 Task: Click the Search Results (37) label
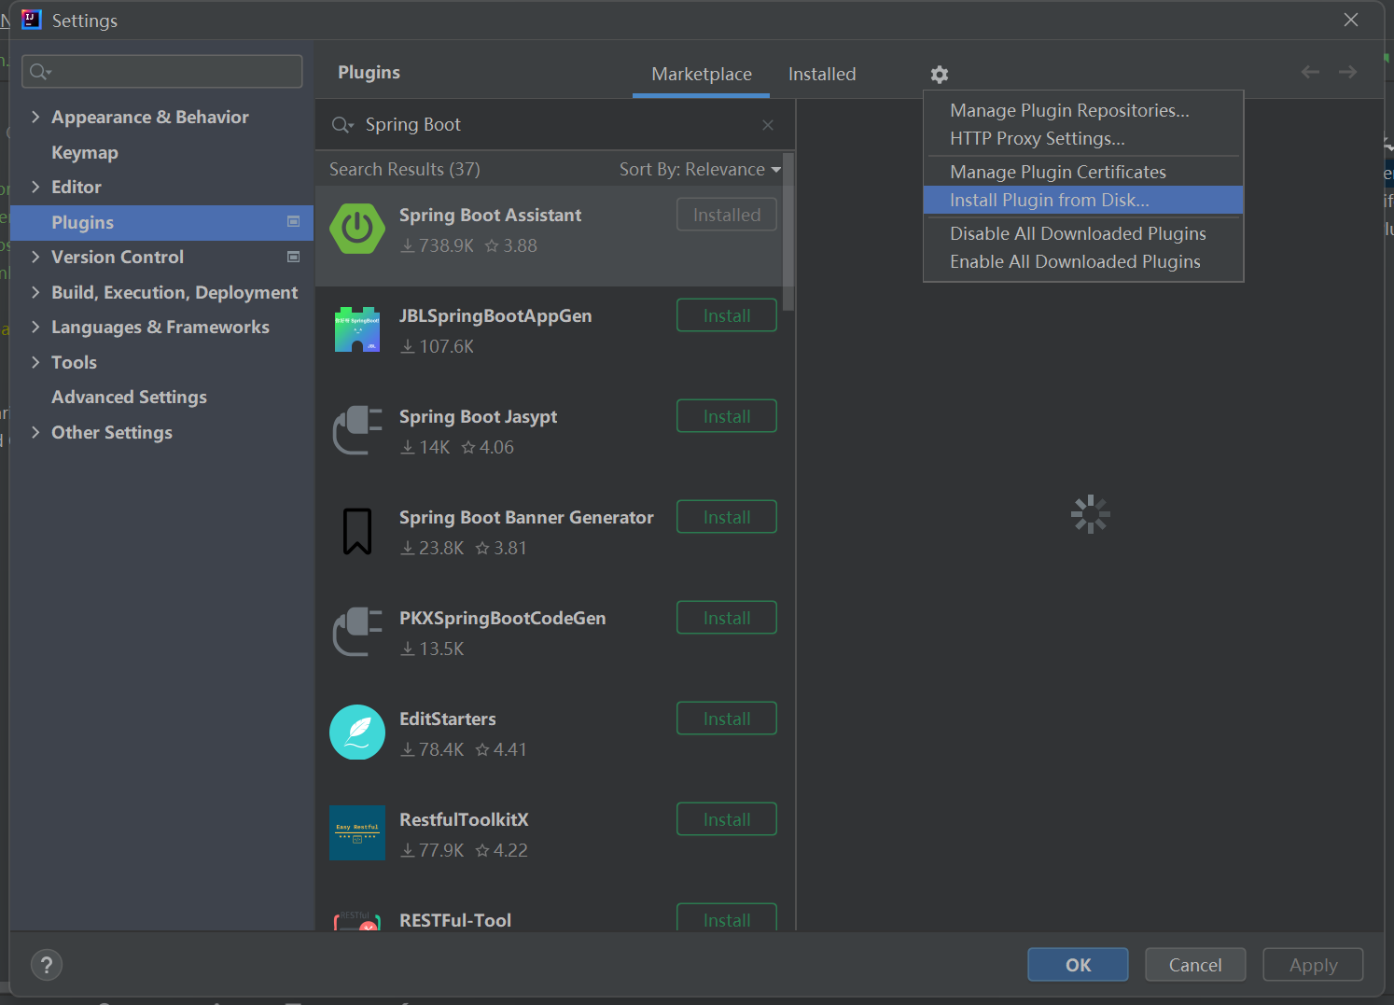pos(405,169)
